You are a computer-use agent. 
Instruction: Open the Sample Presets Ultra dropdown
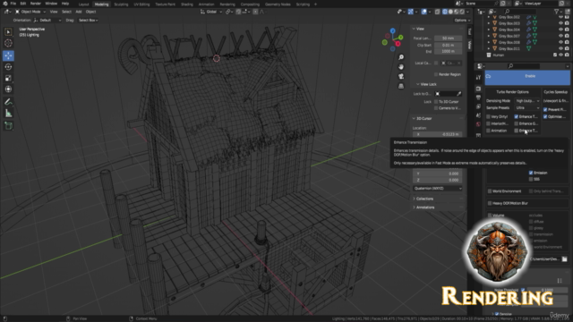527,108
